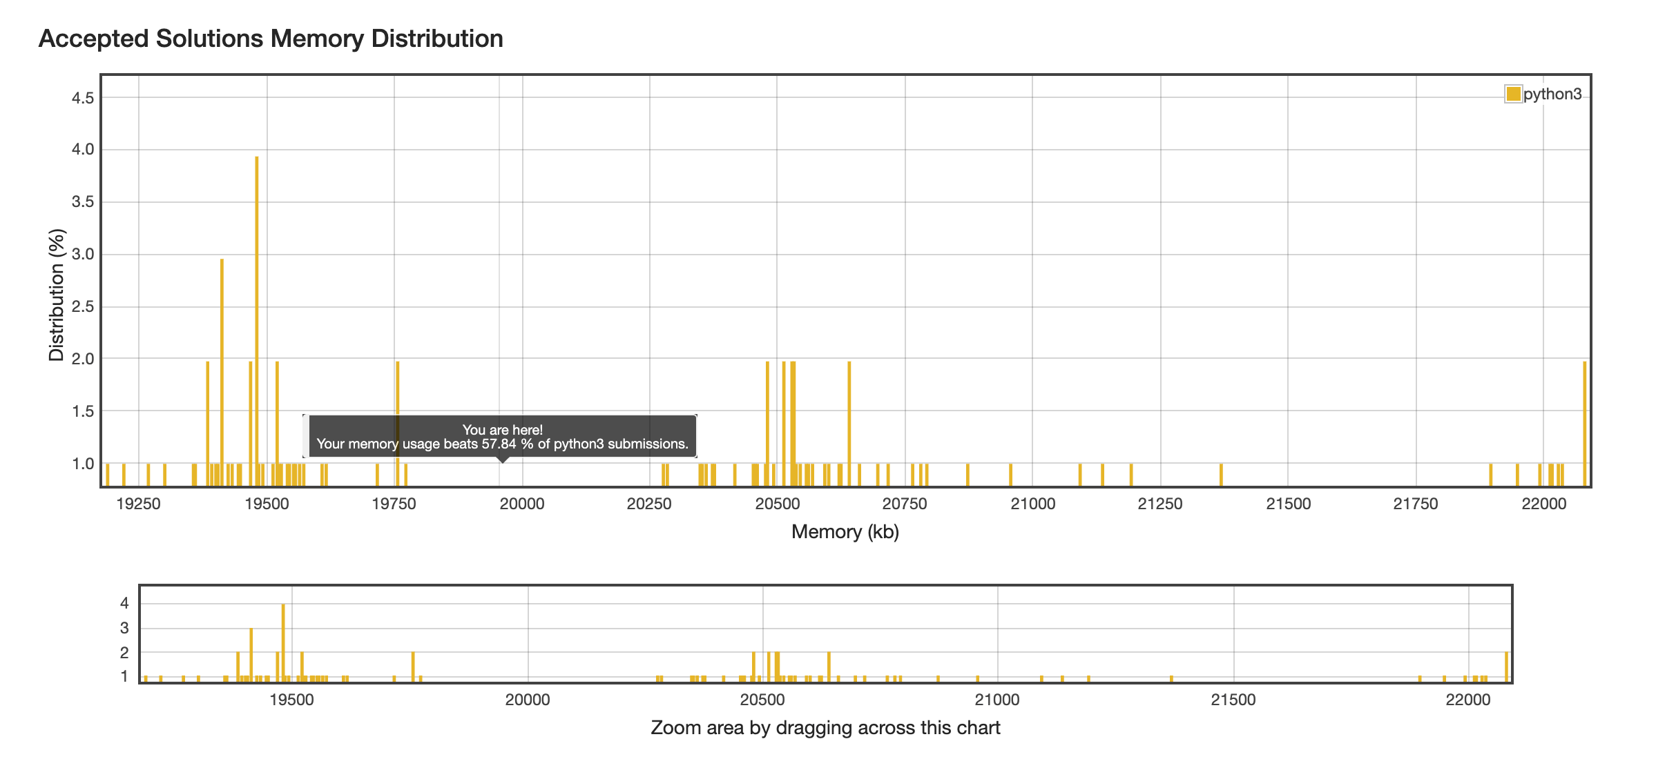Select the lone bar between 21250 and 21500 kb

point(1221,475)
